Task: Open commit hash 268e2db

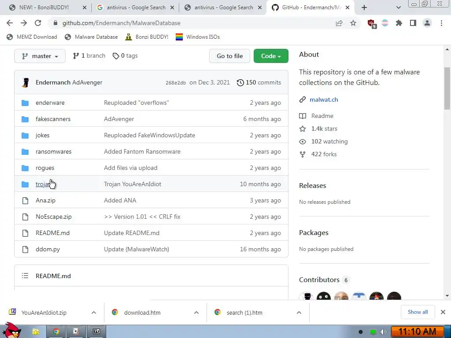Action: (x=175, y=83)
